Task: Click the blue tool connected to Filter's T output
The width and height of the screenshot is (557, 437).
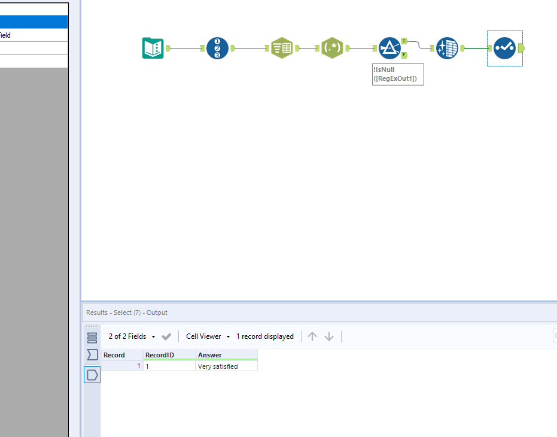Action: 447,48
